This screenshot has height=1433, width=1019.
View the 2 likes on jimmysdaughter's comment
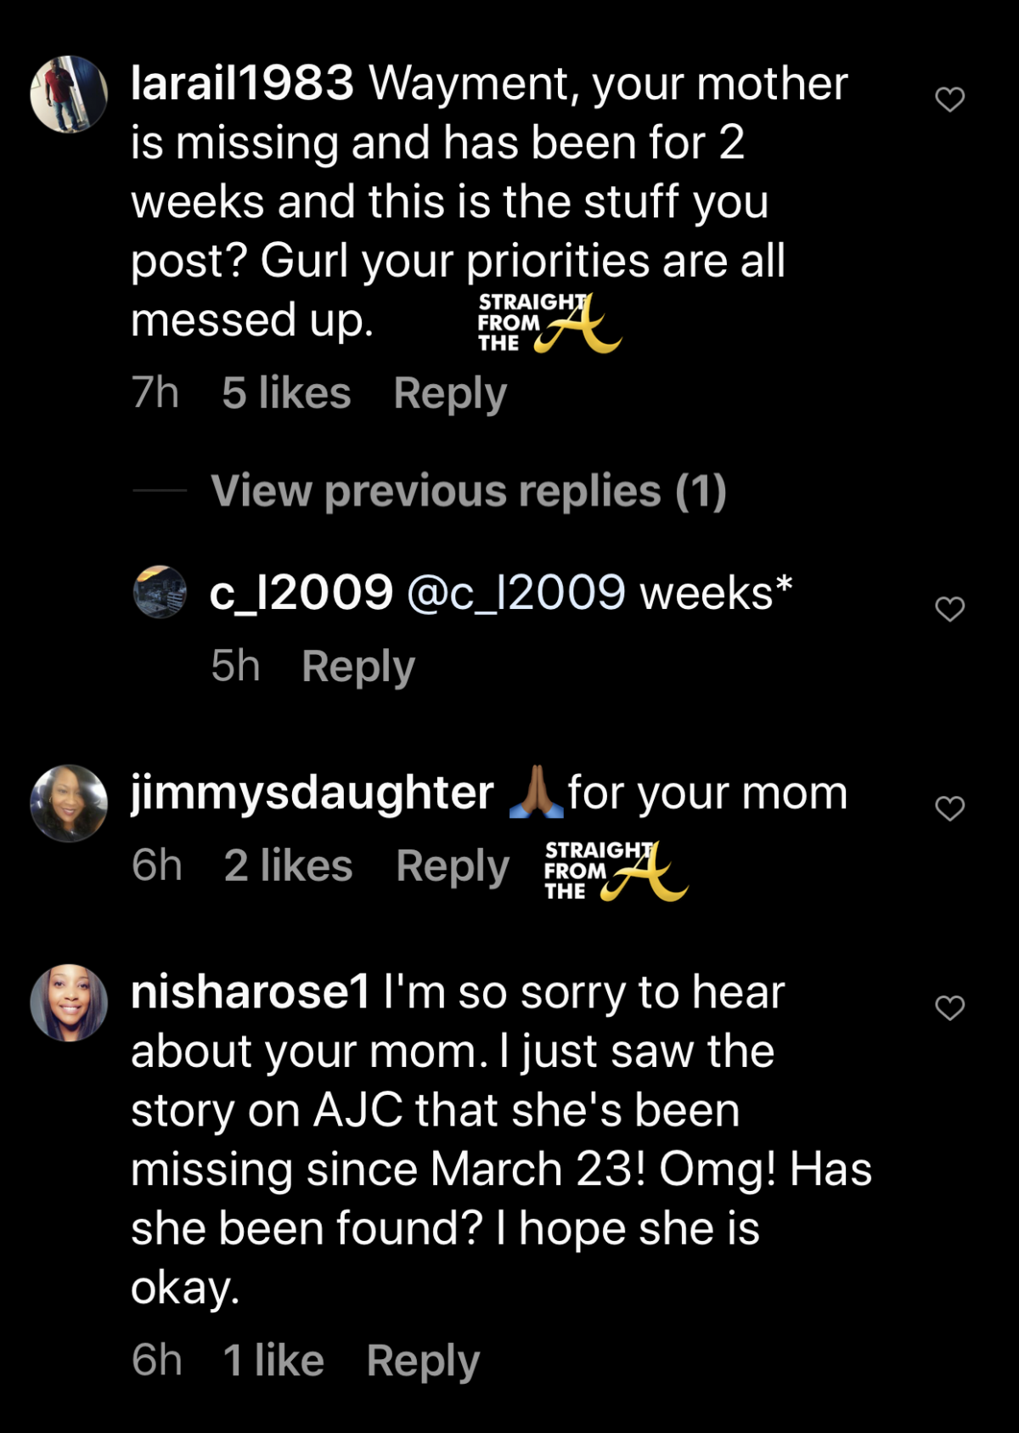(x=288, y=866)
